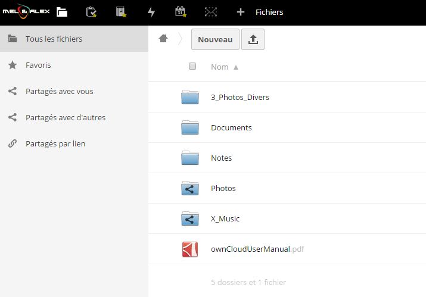
Task: Open the Fichiers app menu in header
Action: click(269, 12)
